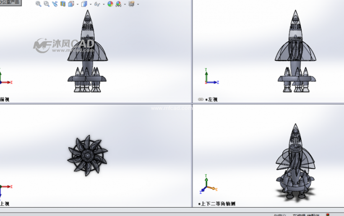Click the *上下二等角轴测 viewport label
Screen dimensions: 344x216
[x=217, y=204]
